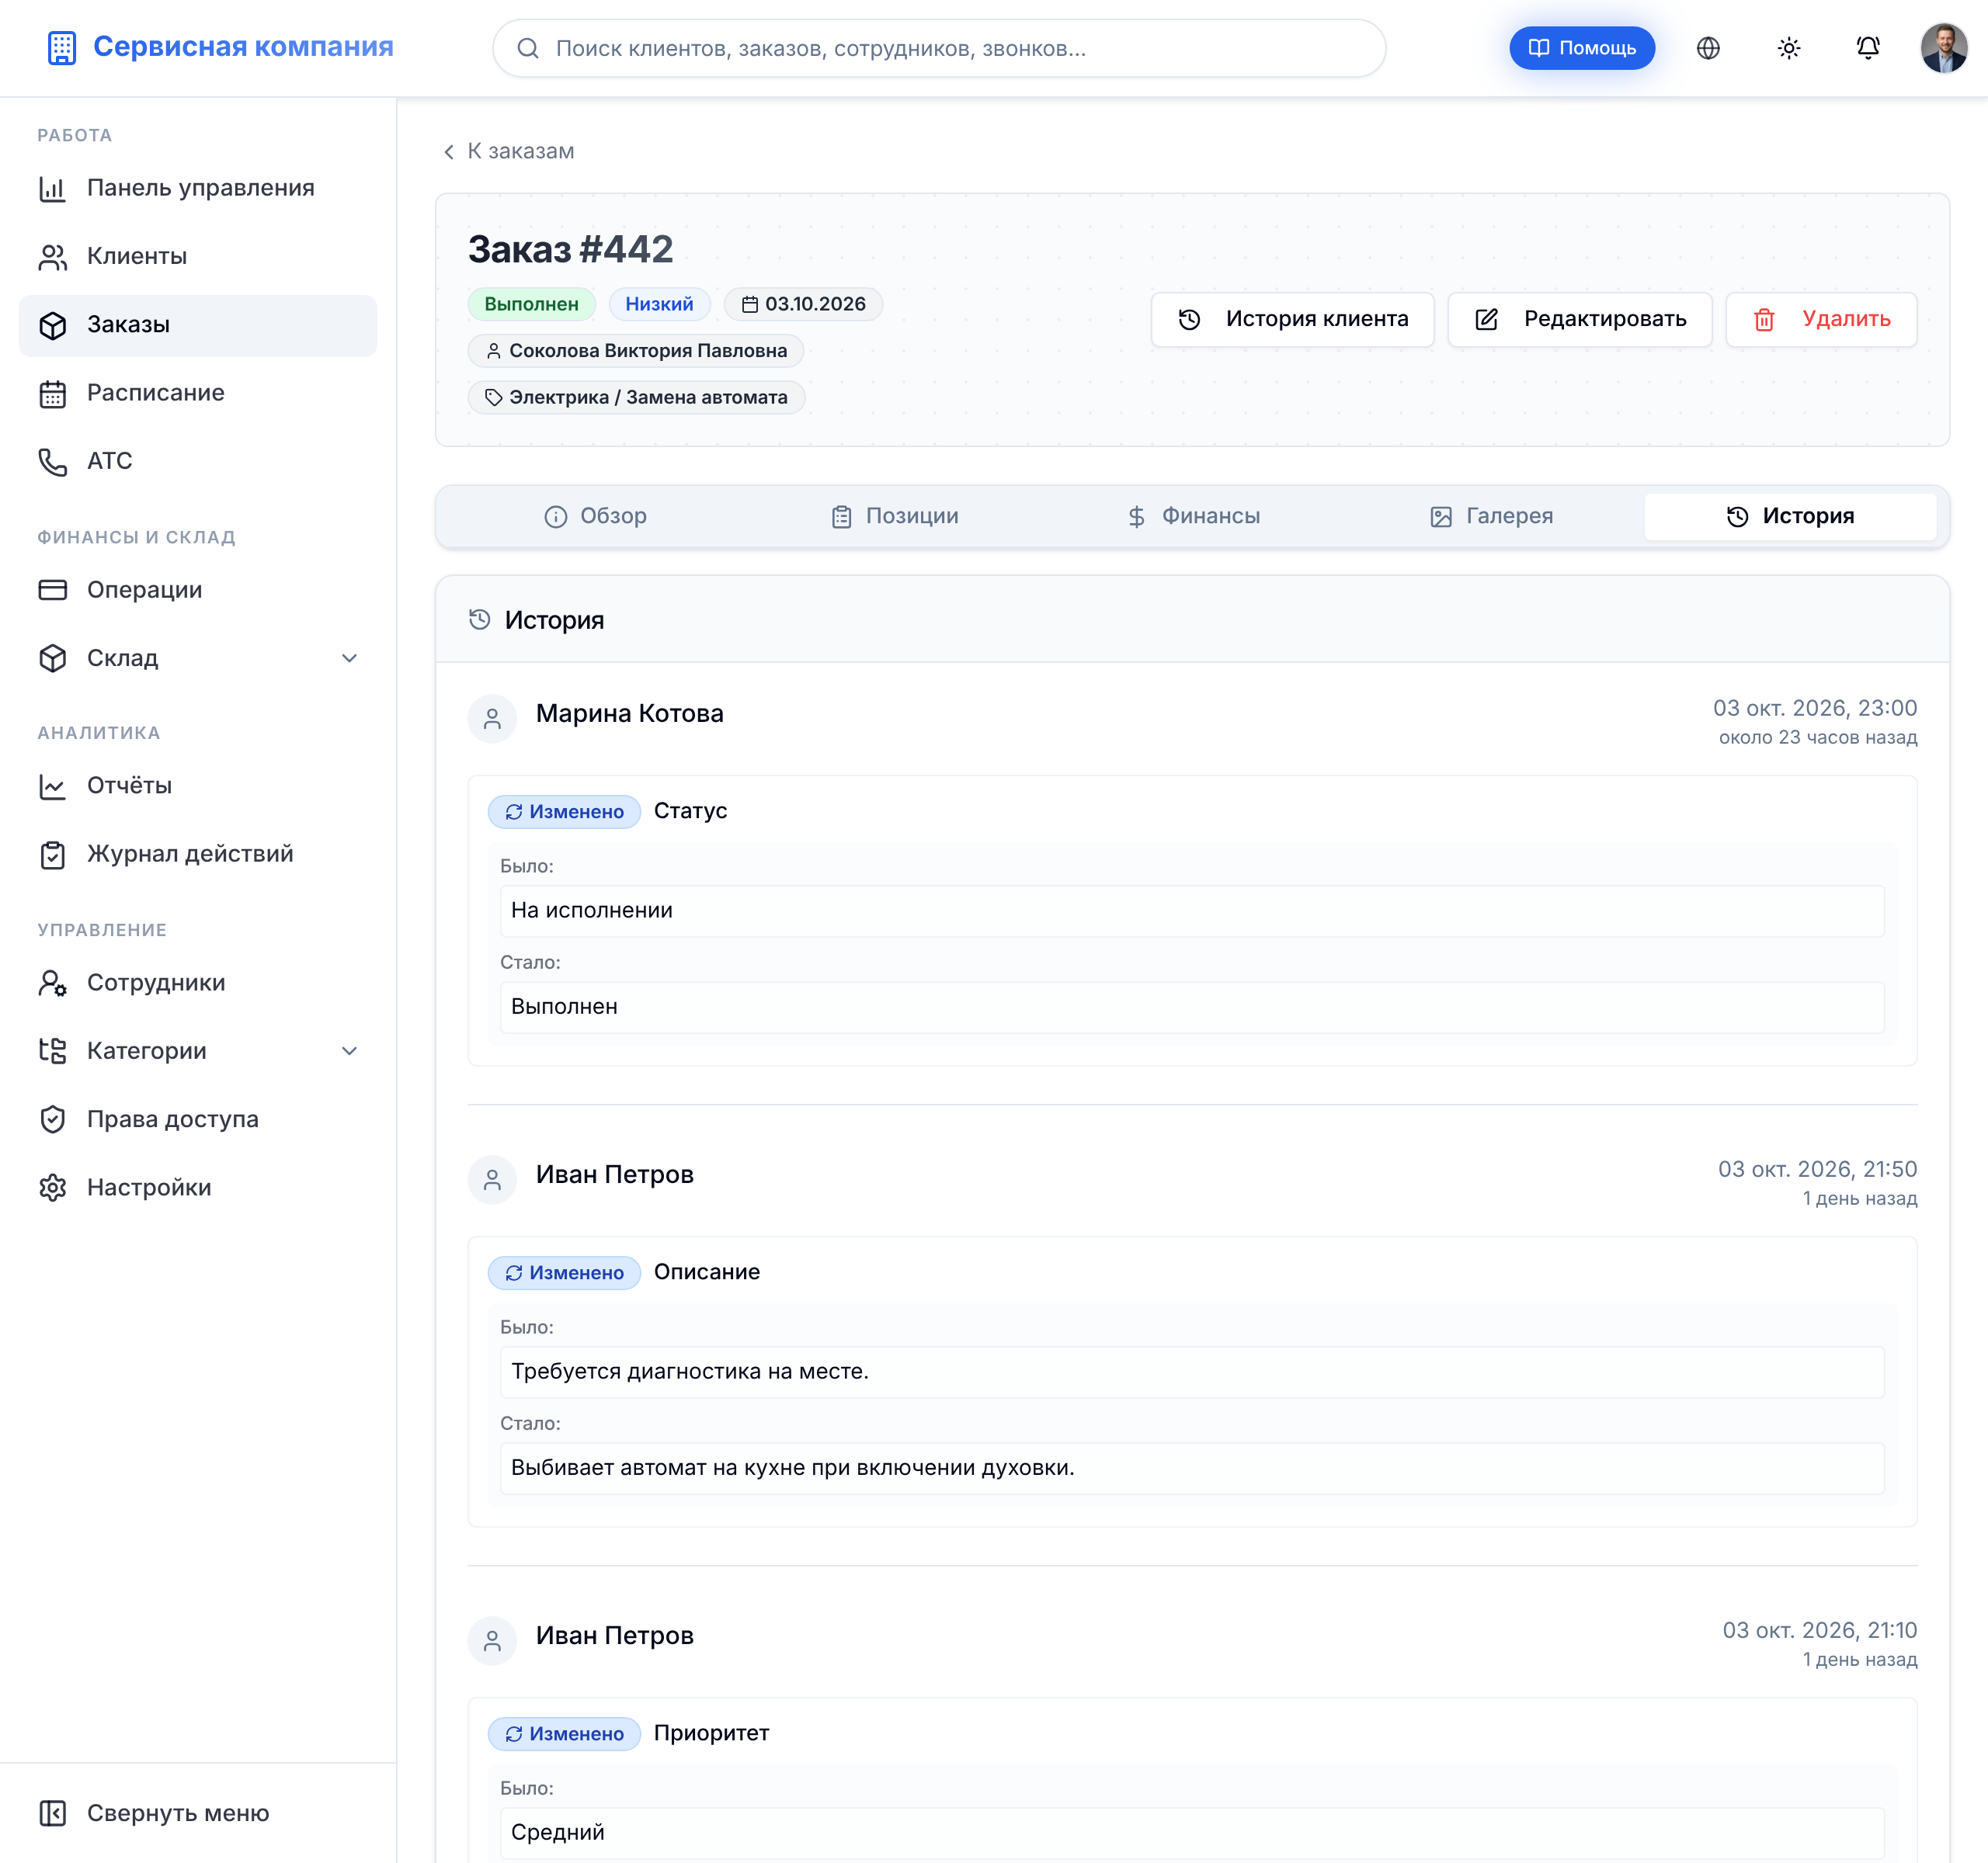Switch to the Позиции tab
The height and width of the screenshot is (1863, 1988).
click(x=894, y=515)
